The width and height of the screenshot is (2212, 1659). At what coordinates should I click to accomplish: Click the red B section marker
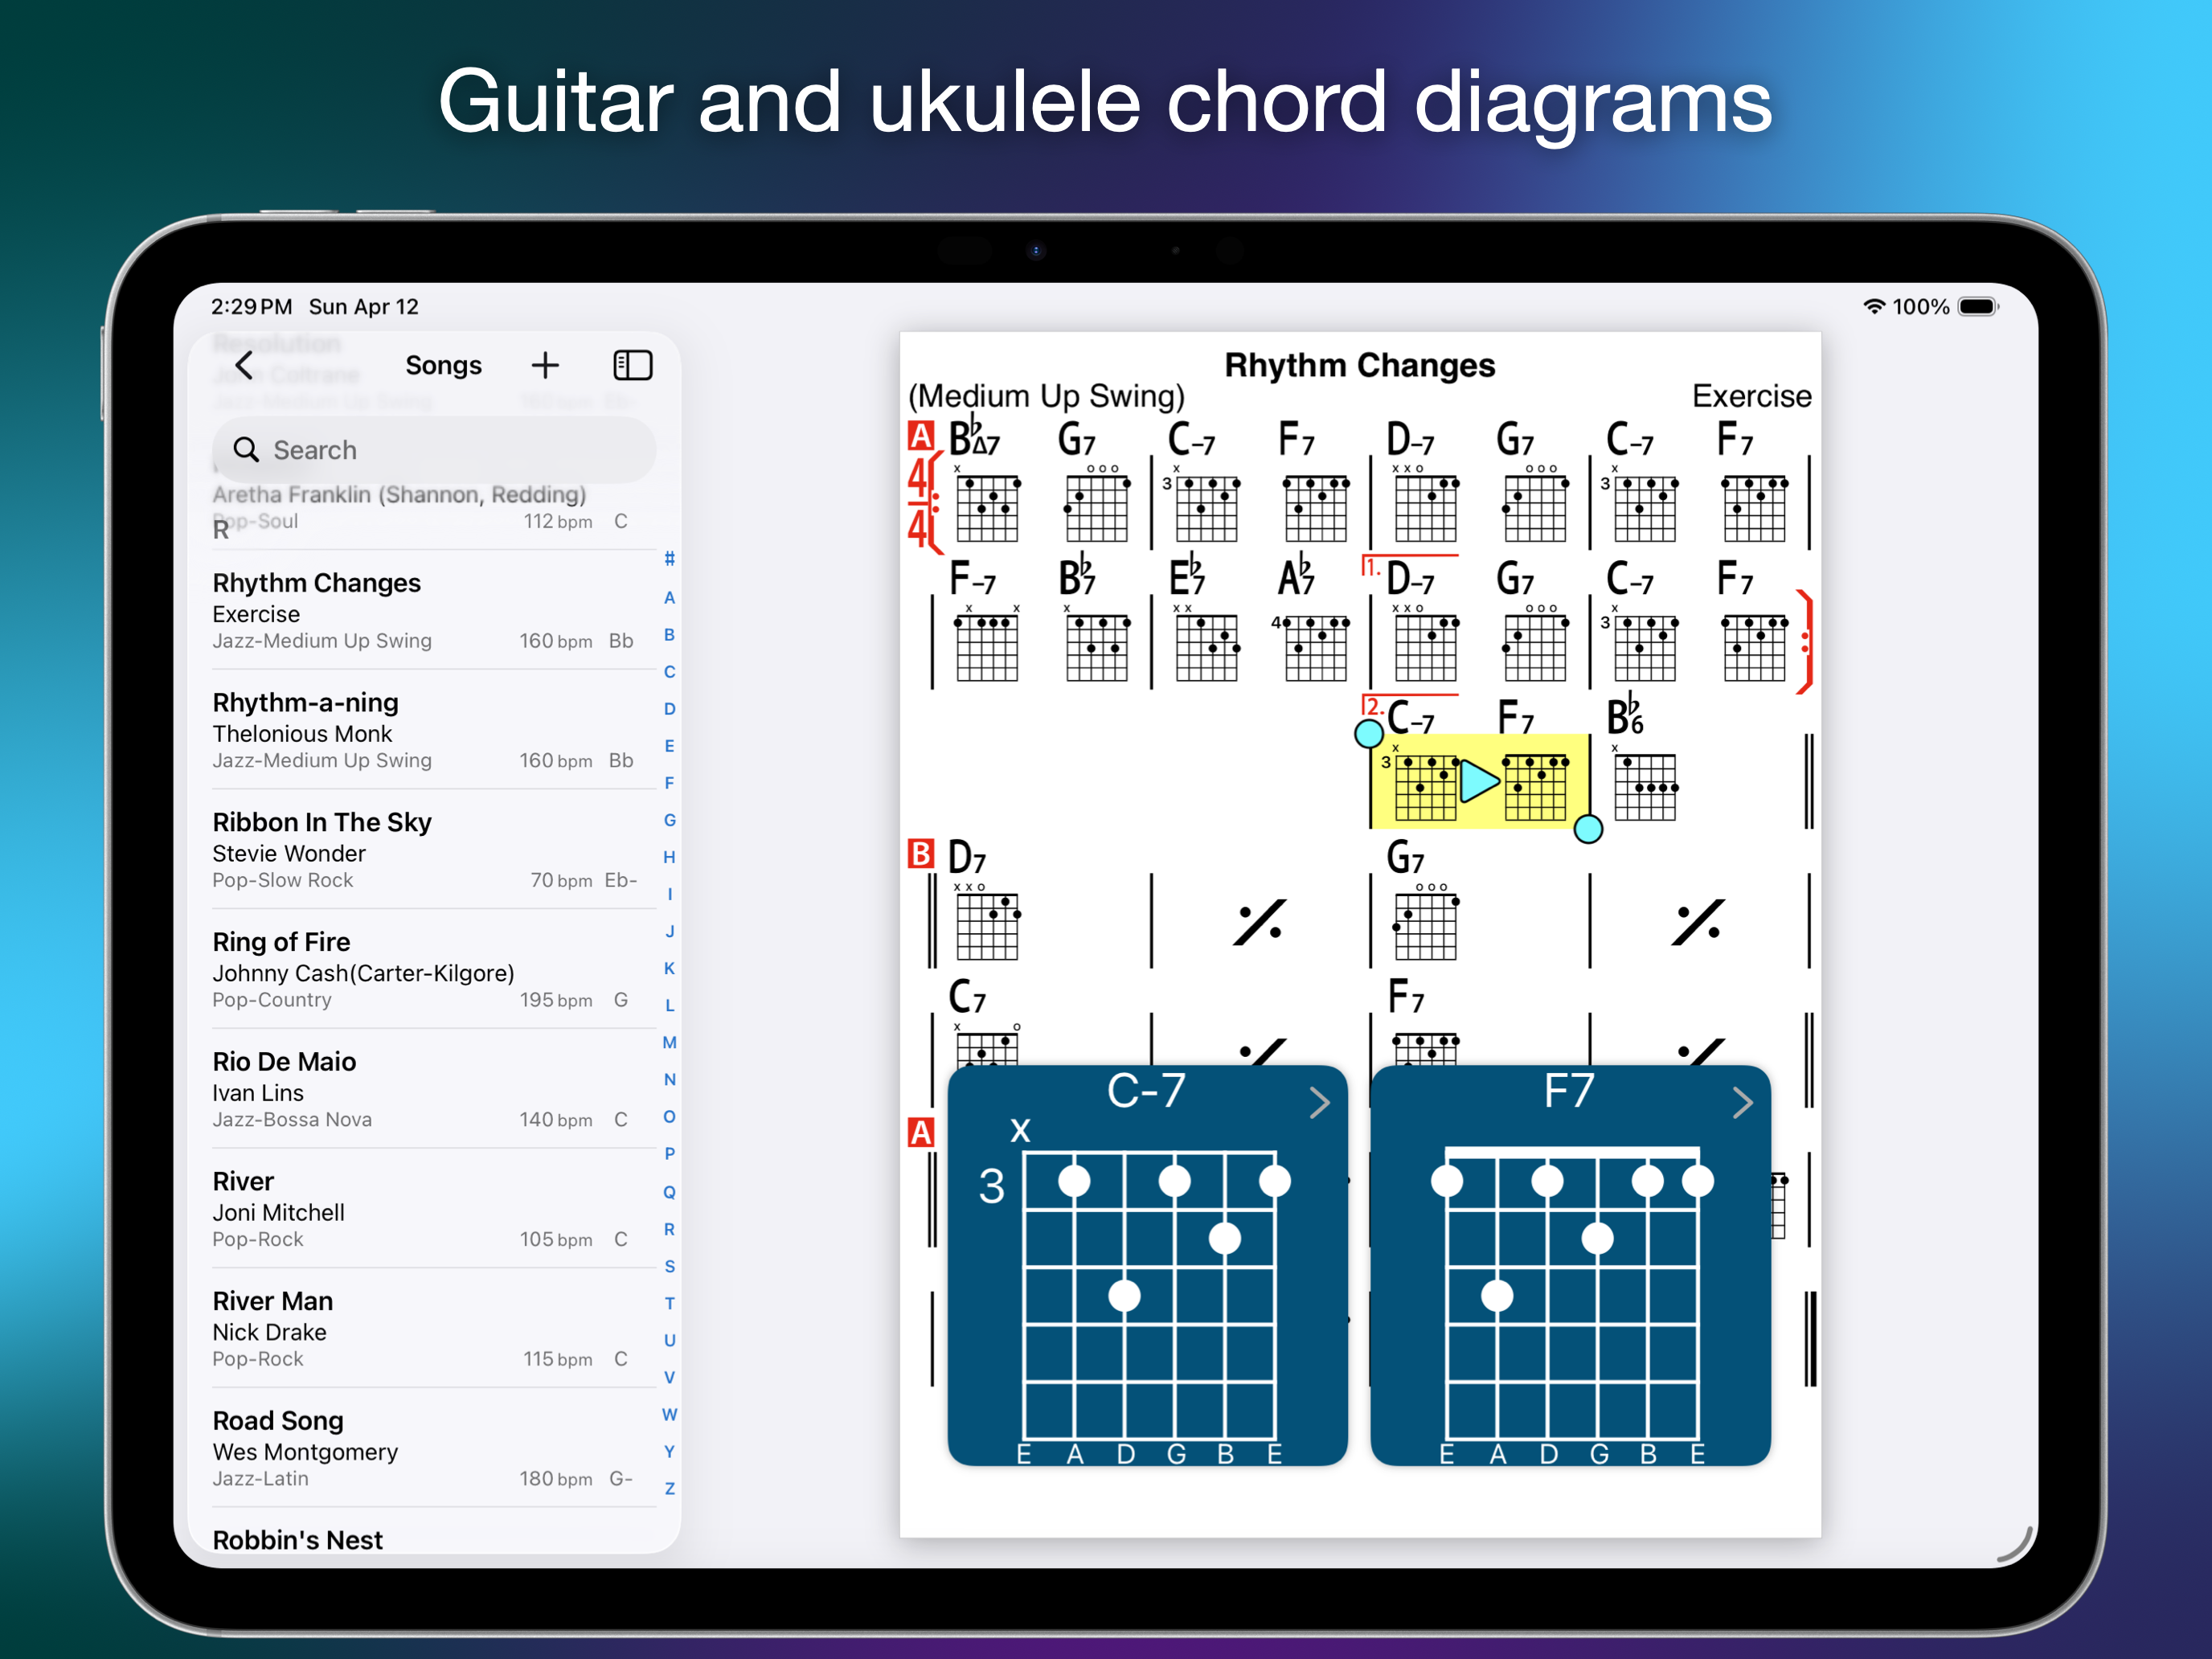click(920, 854)
